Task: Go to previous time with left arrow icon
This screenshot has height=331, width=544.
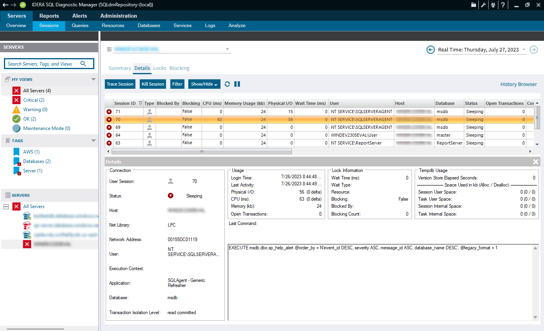Action: pyautogui.click(x=431, y=49)
